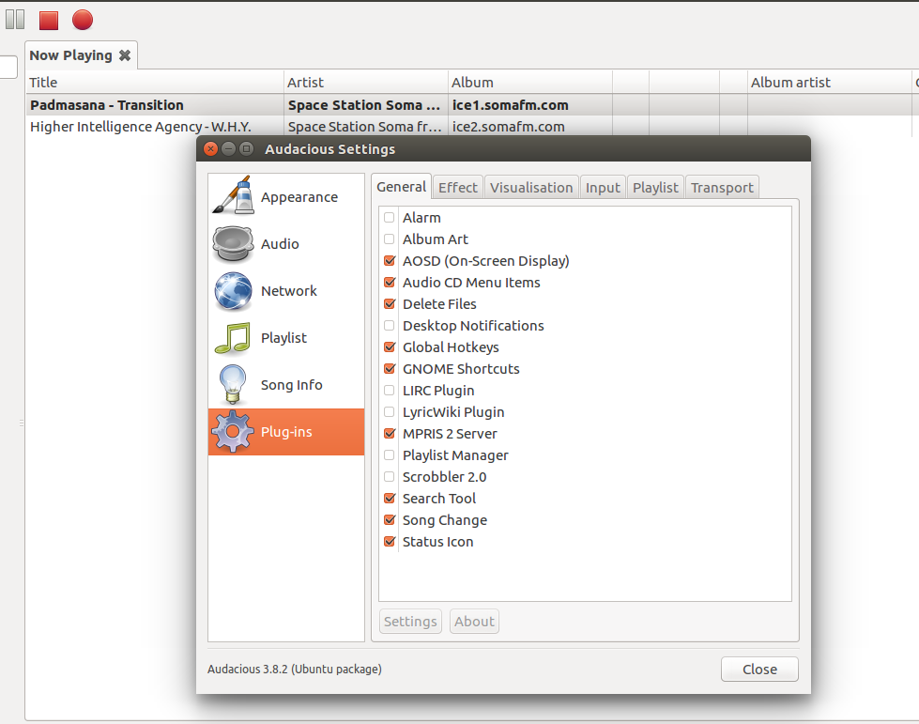Open the Playlist plugins tab
This screenshot has height=724, width=919.
point(655,188)
